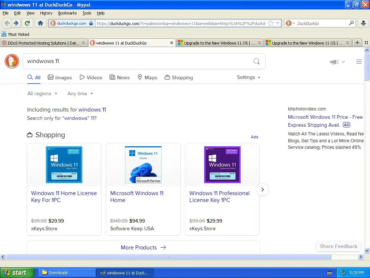Select the Maps search category
This screenshot has width=370, height=278.
147,77
